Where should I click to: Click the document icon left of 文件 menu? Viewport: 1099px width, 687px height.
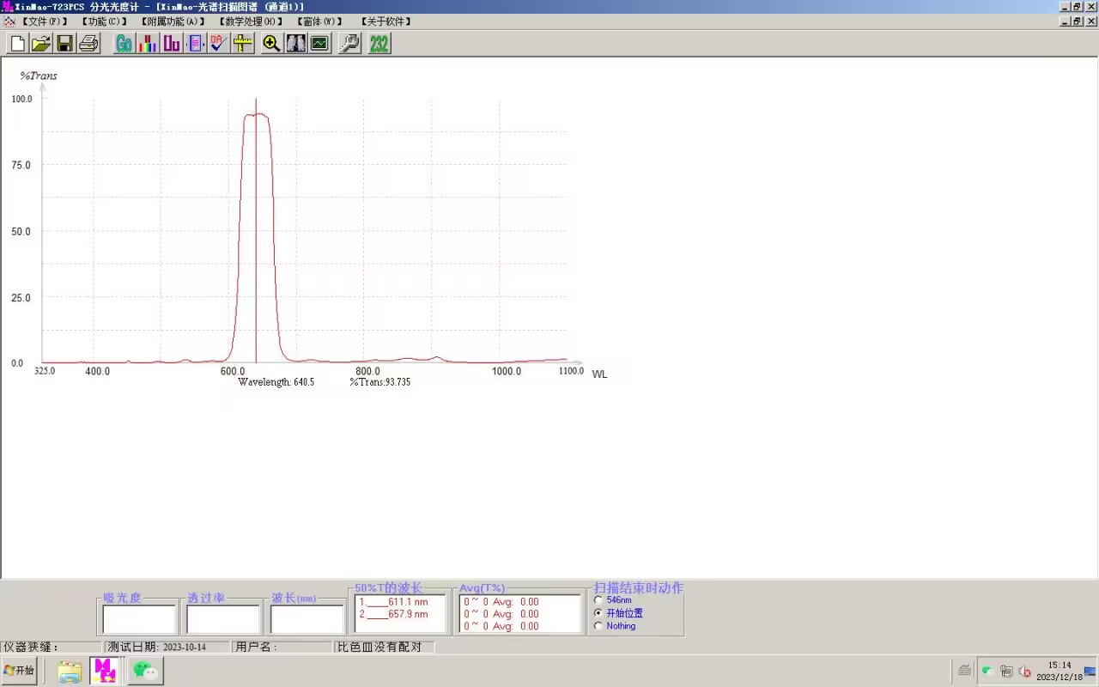coord(9,21)
